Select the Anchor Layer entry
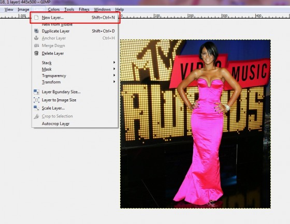Screen dimensions: 290x224 (x=75, y=38)
